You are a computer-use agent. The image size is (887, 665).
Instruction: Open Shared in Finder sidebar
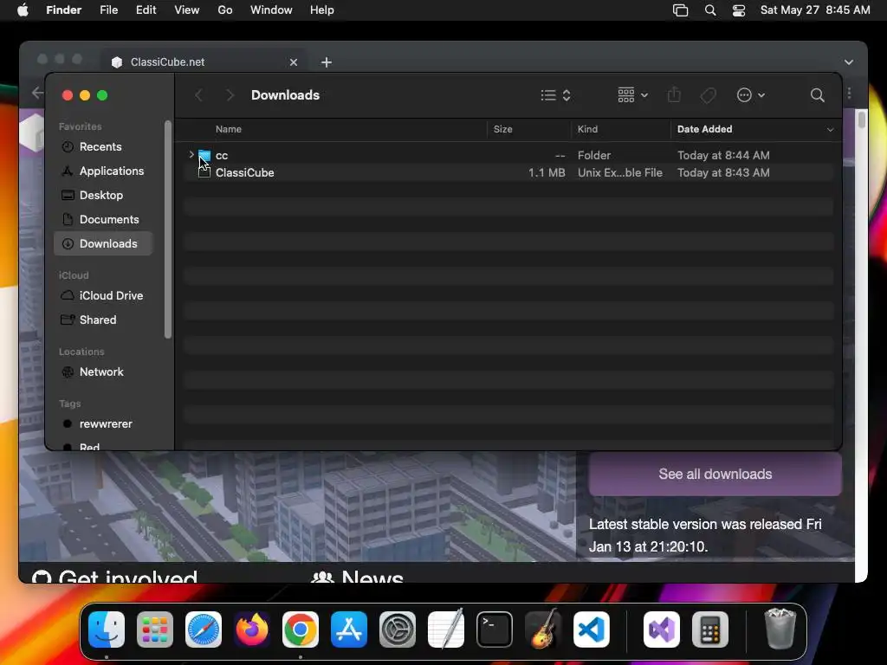[97, 320]
